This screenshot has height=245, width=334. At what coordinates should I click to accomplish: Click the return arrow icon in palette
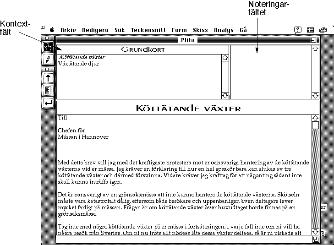pos(48,103)
